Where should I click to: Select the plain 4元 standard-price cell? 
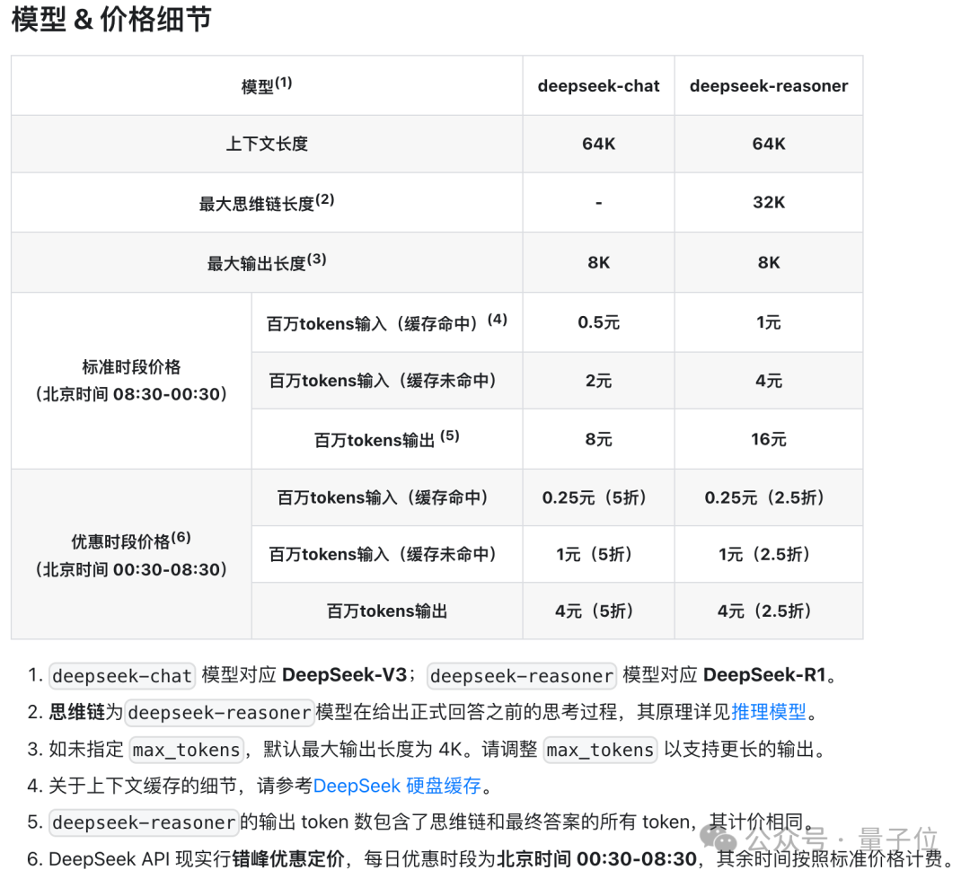[x=768, y=381]
